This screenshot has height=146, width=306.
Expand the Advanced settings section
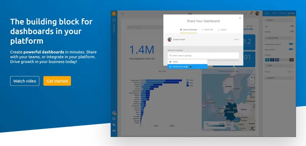point(279,78)
